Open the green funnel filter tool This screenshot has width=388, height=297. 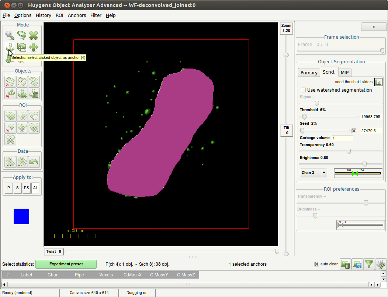[369, 264]
